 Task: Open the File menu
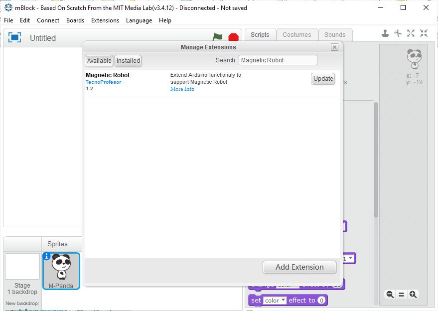8,20
